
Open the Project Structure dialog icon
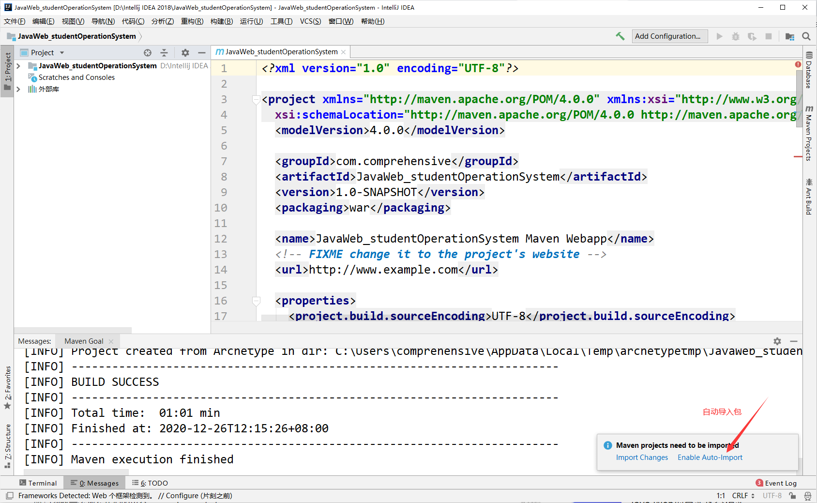(x=790, y=36)
